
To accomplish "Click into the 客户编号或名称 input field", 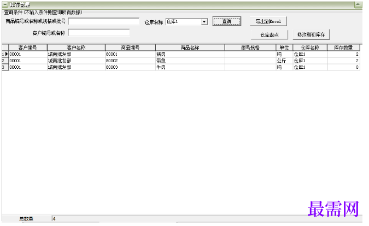I will pyautogui.click(x=99, y=33).
